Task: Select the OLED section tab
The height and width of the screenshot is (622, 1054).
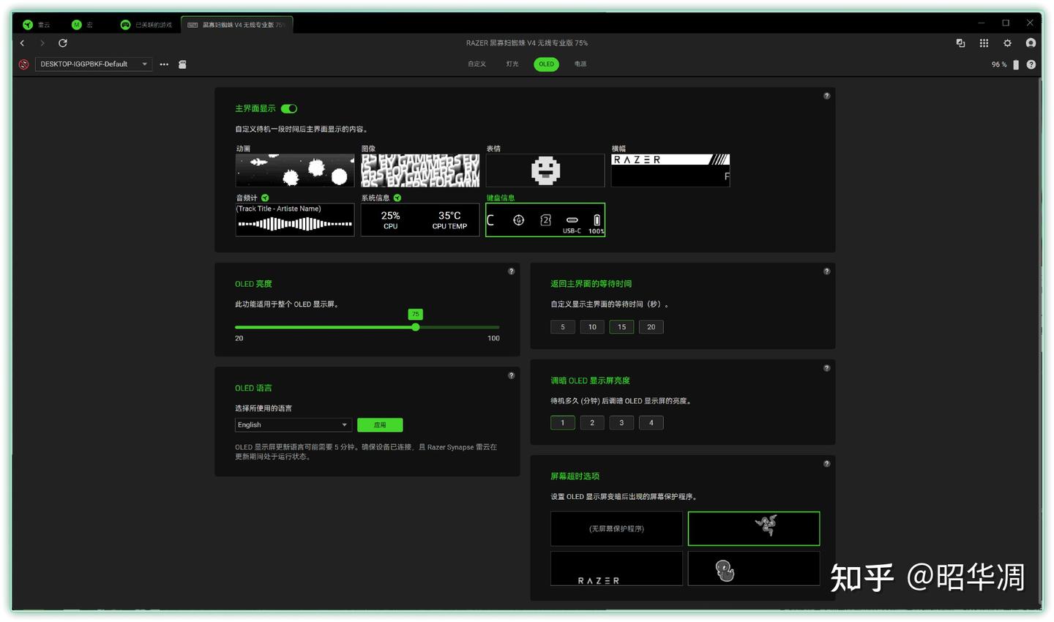Action: 547,64
